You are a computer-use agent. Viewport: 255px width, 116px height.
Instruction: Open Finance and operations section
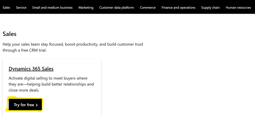click(178, 8)
